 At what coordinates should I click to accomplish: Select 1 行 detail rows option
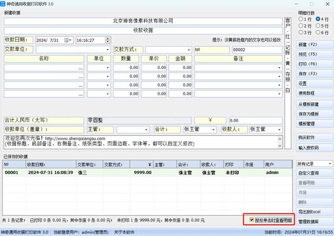(x=301, y=19)
